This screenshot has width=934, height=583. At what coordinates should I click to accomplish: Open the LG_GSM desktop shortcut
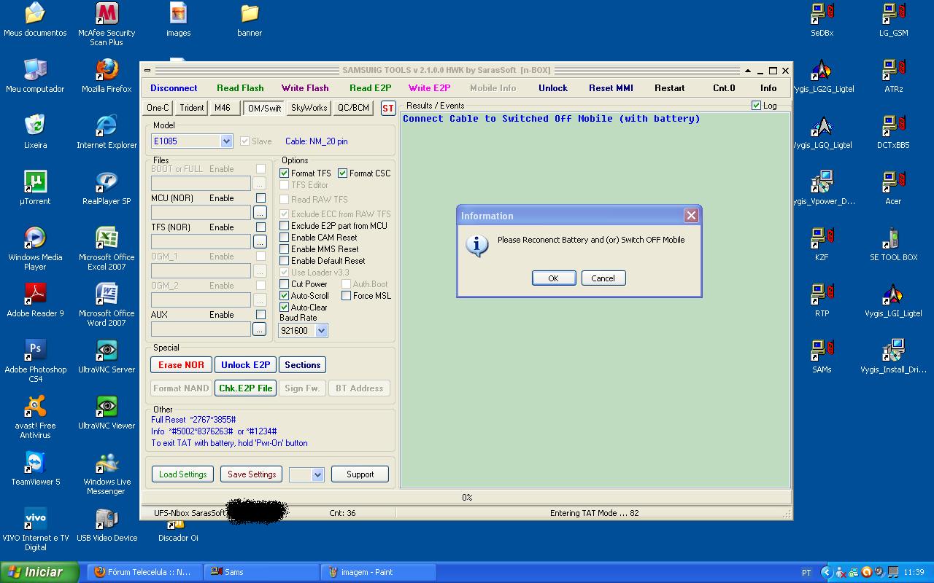[x=893, y=19]
